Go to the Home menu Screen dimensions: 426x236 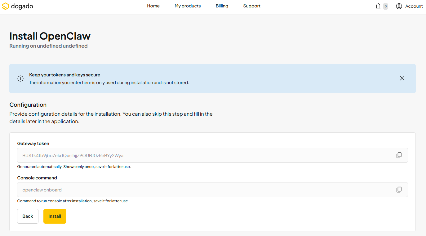pyautogui.click(x=153, y=6)
